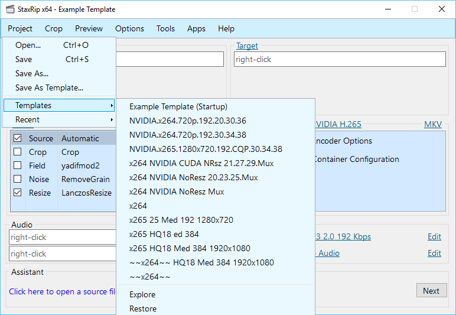This screenshot has height=315, width=456.
Task: Open the Help menu
Action: pyautogui.click(x=226, y=28)
